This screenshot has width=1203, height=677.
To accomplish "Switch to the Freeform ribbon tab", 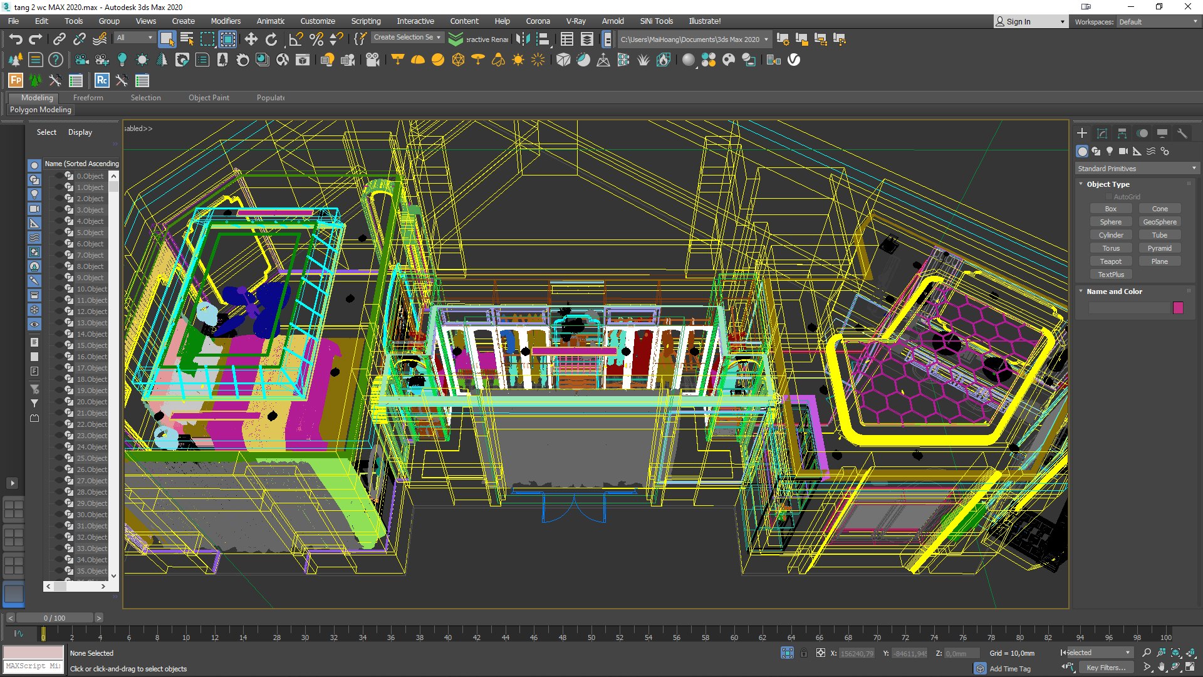I will click(x=88, y=98).
